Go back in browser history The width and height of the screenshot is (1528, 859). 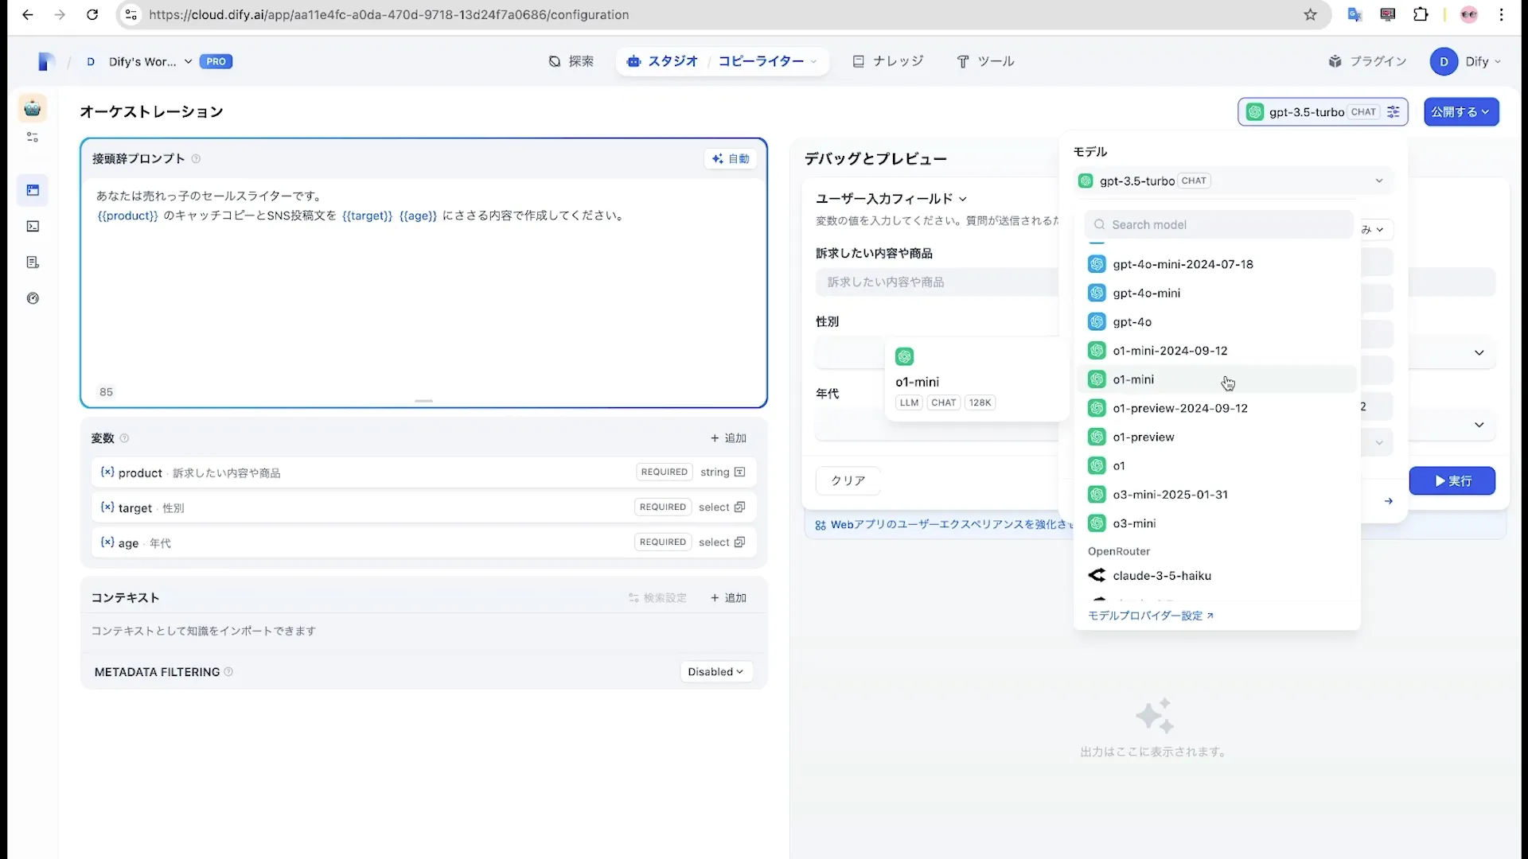click(x=28, y=14)
